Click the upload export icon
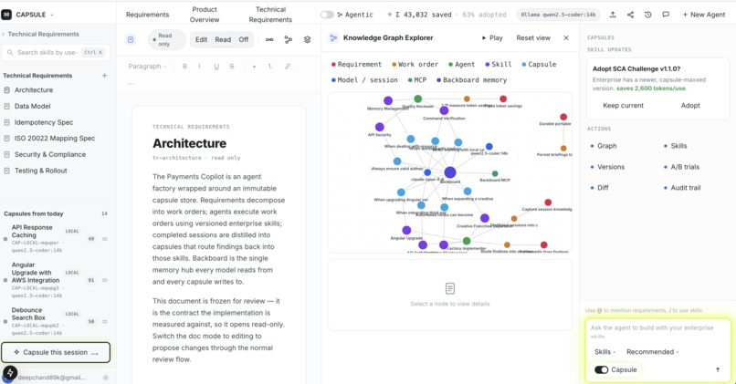Image resolution: width=736 pixels, height=384 pixels. [x=613, y=15]
